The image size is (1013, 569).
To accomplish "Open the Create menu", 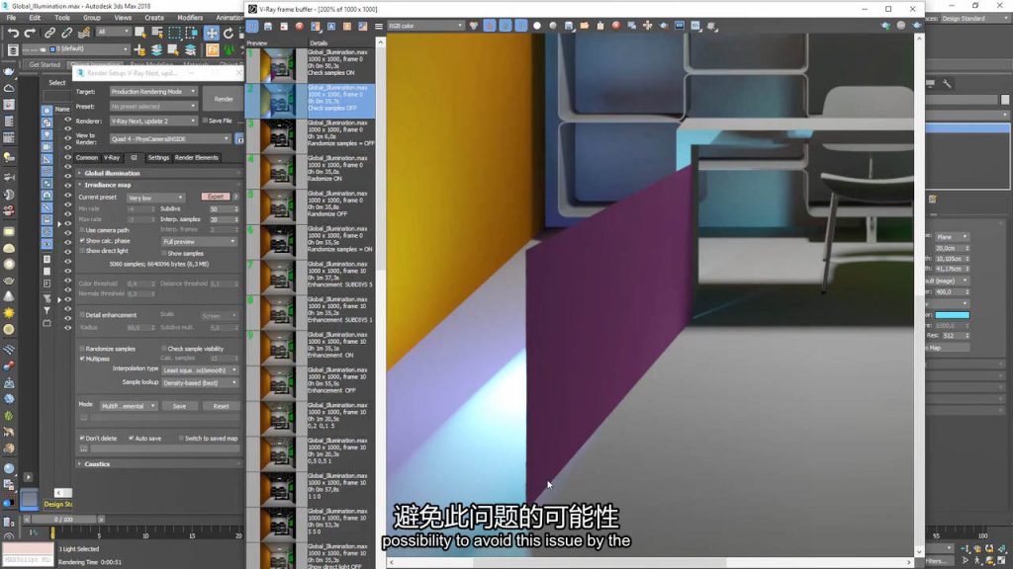I will click(153, 18).
